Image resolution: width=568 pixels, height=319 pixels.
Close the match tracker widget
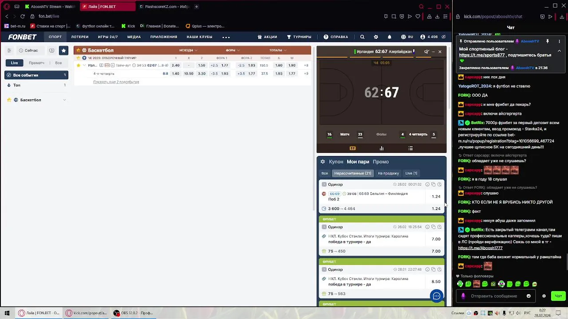coord(440,52)
